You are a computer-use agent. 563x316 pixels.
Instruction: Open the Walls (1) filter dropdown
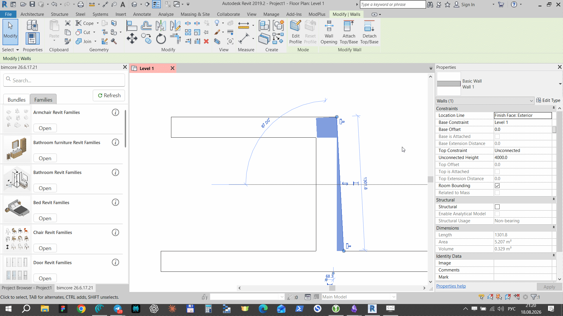pyautogui.click(x=485, y=101)
